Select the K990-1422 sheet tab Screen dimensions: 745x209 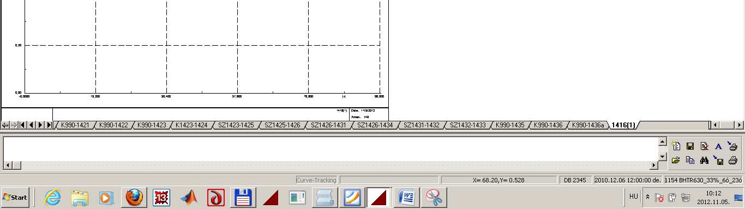pyautogui.click(x=113, y=125)
